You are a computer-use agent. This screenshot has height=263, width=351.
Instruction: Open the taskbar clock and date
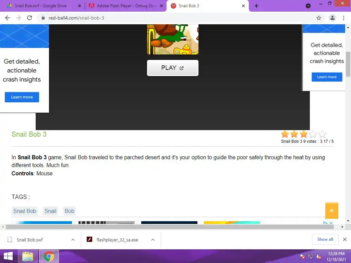click(x=336, y=256)
